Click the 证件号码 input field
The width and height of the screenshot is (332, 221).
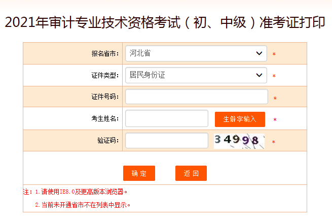[196, 97]
